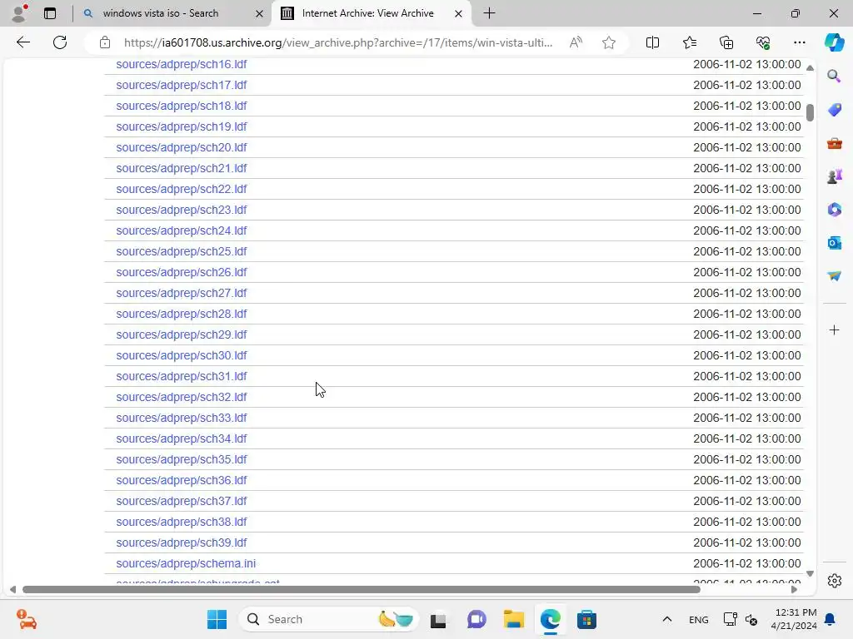Activate the Read aloud icon
This screenshot has height=639, width=853.
click(x=576, y=42)
